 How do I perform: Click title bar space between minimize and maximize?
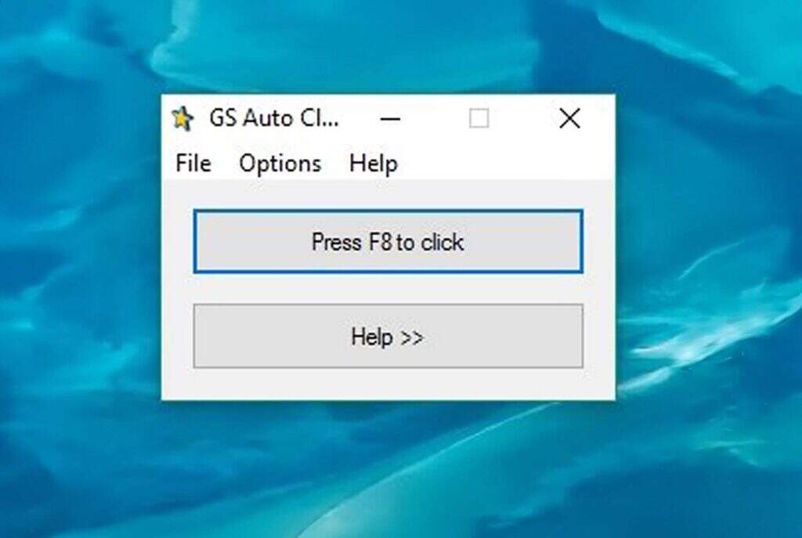(435, 119)
